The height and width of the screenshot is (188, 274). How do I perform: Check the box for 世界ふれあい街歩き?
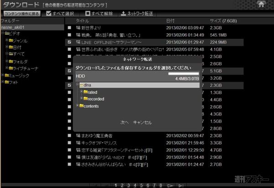(x=69, y=49)
